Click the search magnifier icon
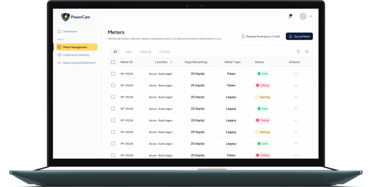 pos(298,52)
